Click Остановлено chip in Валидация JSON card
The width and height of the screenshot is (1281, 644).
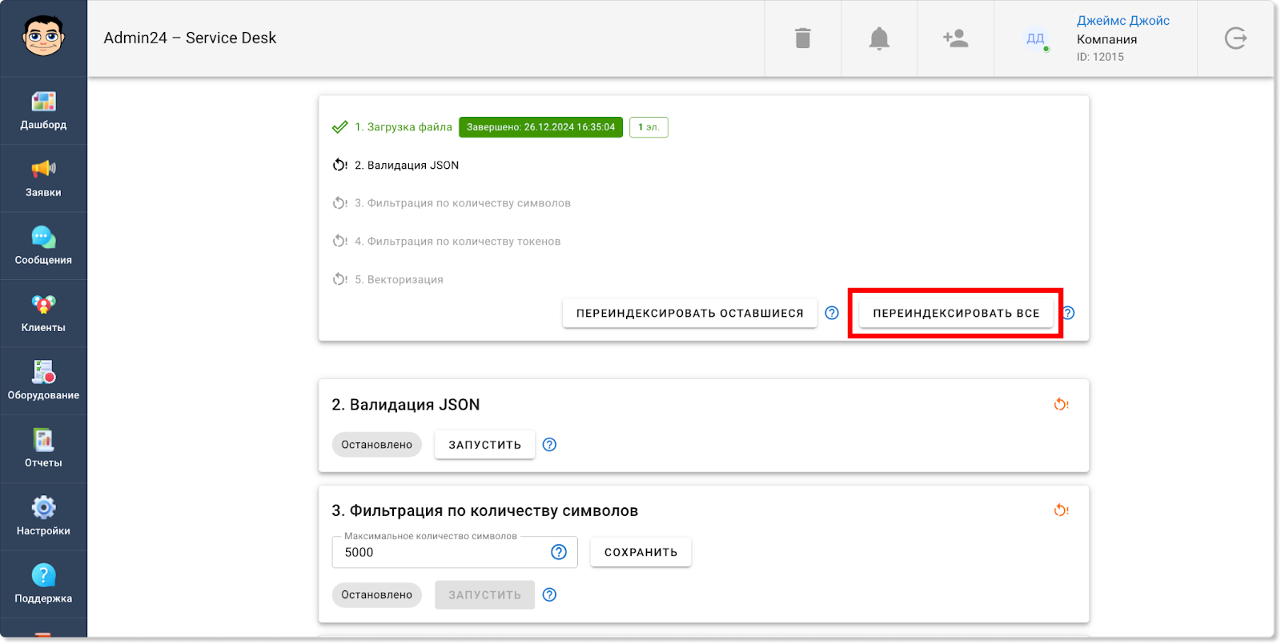pos(377,445)
